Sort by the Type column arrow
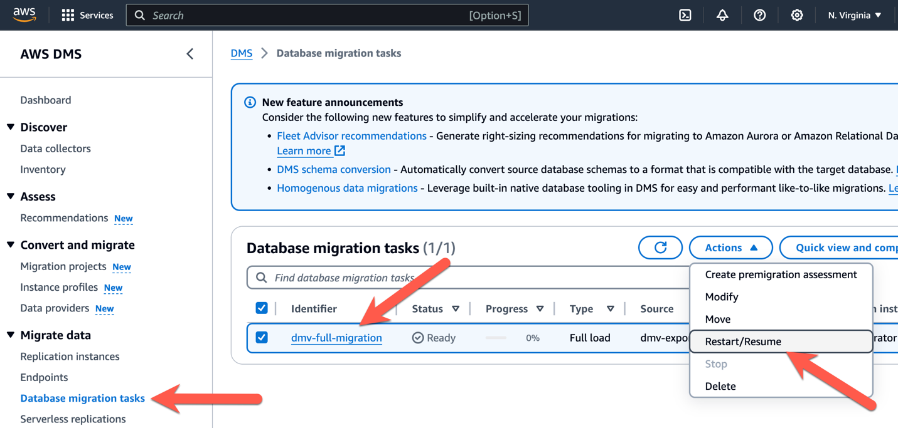 point(610,309)
